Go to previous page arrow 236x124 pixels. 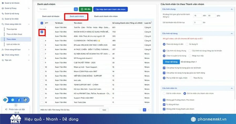click(140, 110)
